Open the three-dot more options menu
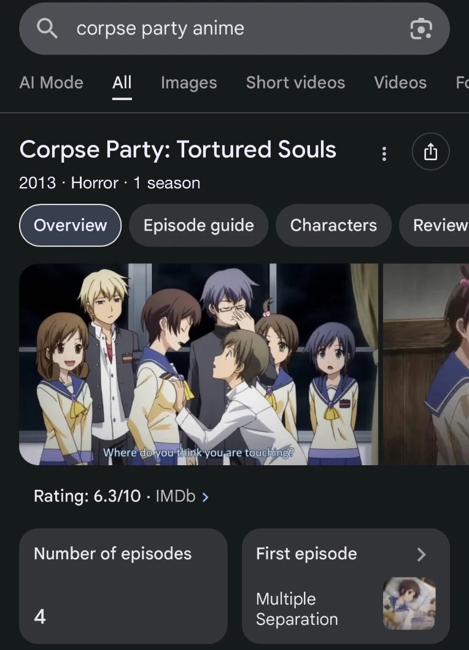469x650 pixels. (384, 153)
